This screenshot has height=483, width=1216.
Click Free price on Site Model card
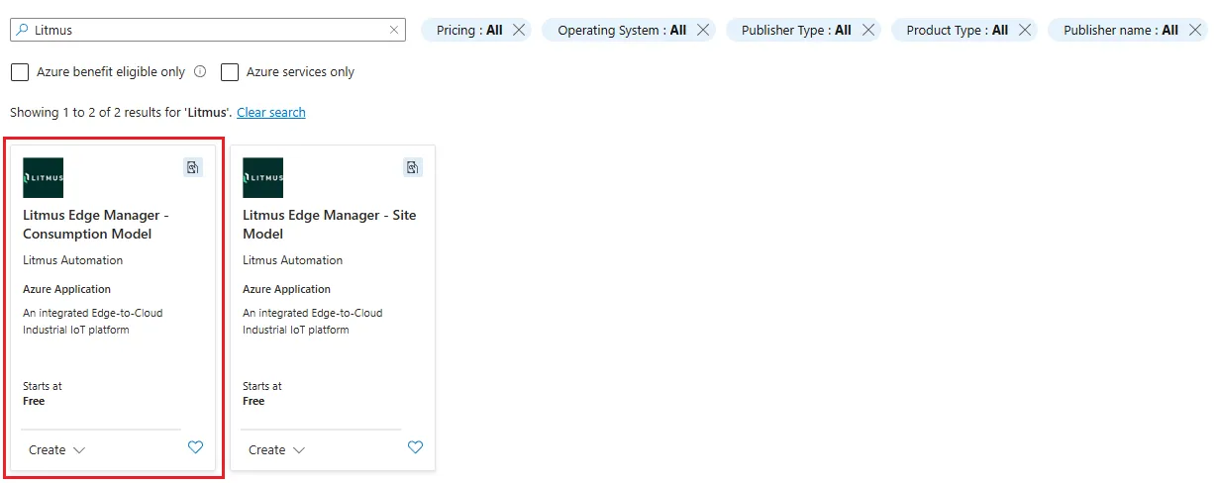pos(253,401)
